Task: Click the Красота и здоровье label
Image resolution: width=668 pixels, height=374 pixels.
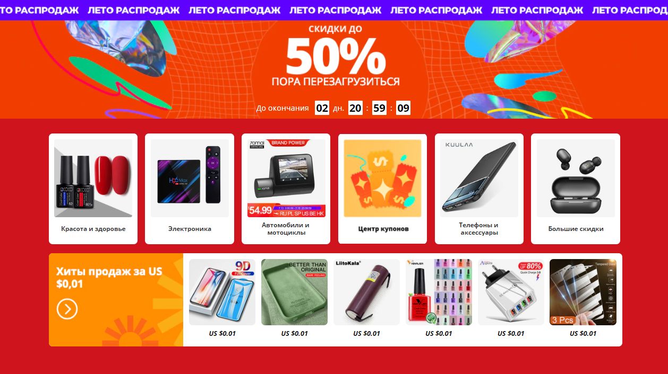Action: 93,229
